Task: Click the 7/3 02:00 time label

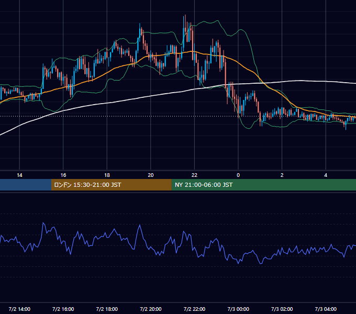Action: pyautogui.click(x=282, y=309)
